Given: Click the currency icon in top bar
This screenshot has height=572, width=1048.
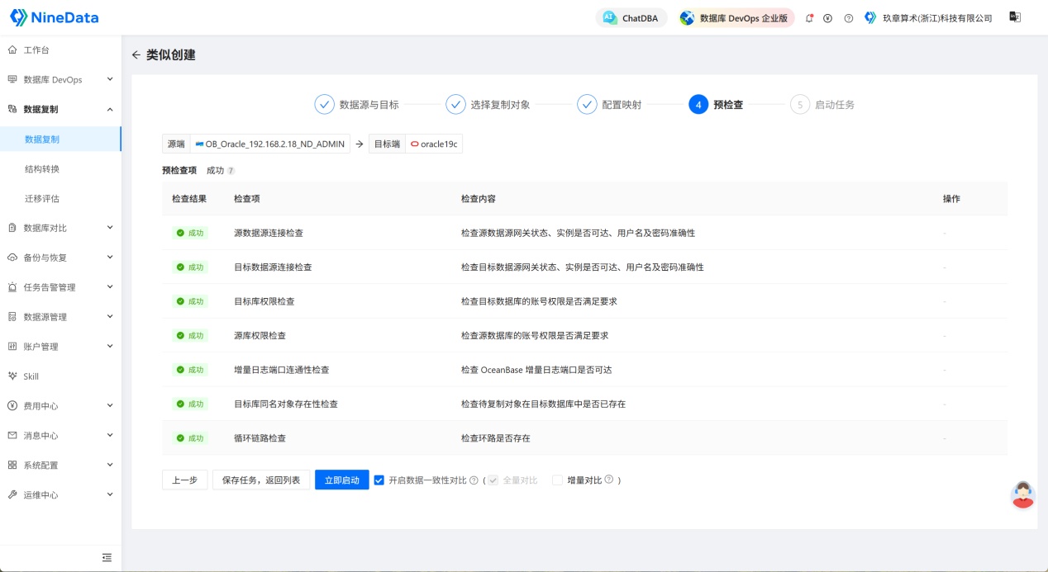Looking at the screenshot, I should 827,18.
